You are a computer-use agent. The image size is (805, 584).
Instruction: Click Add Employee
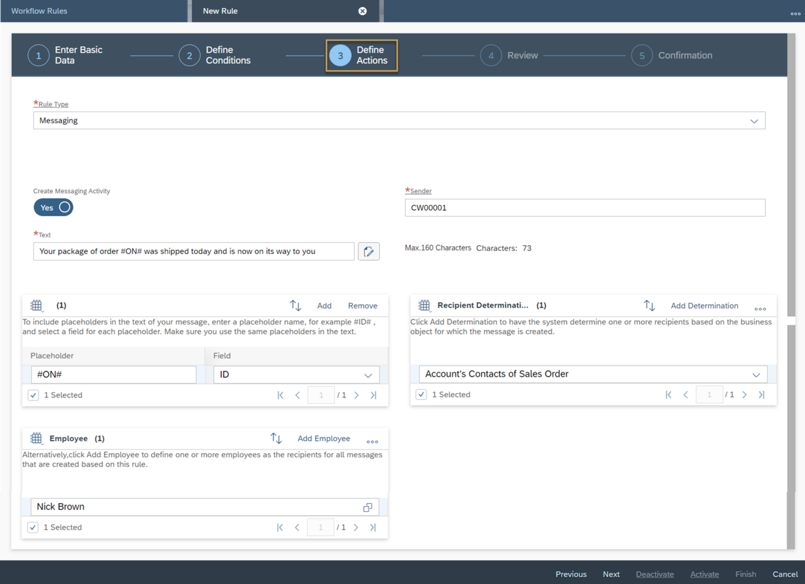point(323,438)
